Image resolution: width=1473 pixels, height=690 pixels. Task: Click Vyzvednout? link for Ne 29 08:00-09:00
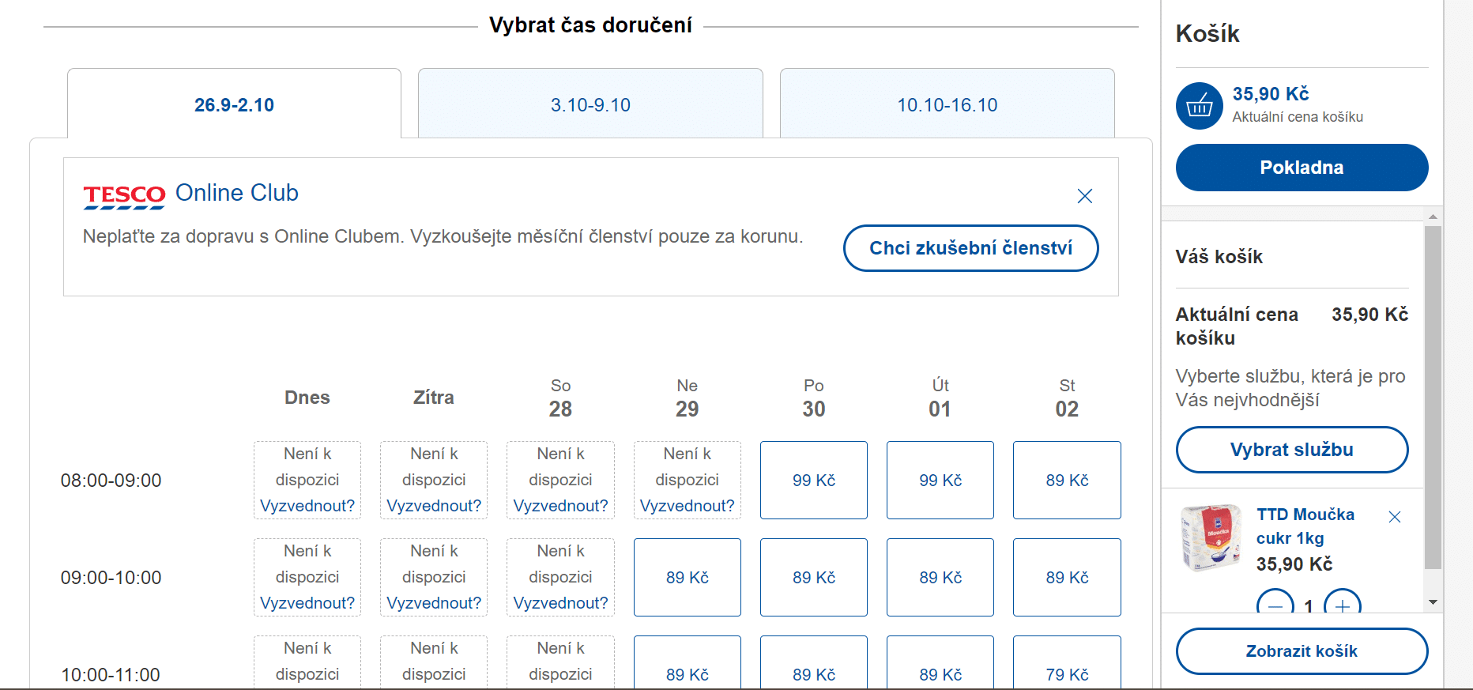tap(688, 506)
